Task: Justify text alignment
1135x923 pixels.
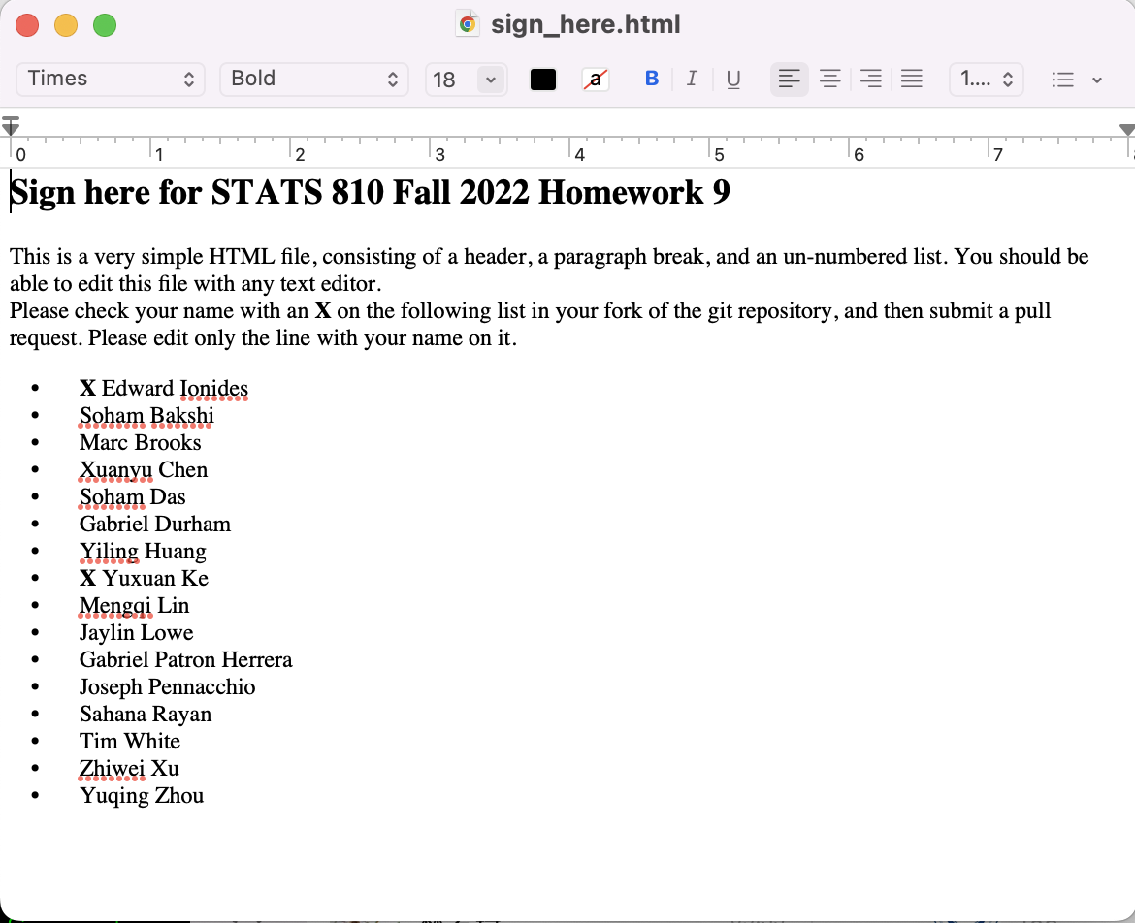Action: (x=911, y=79)
